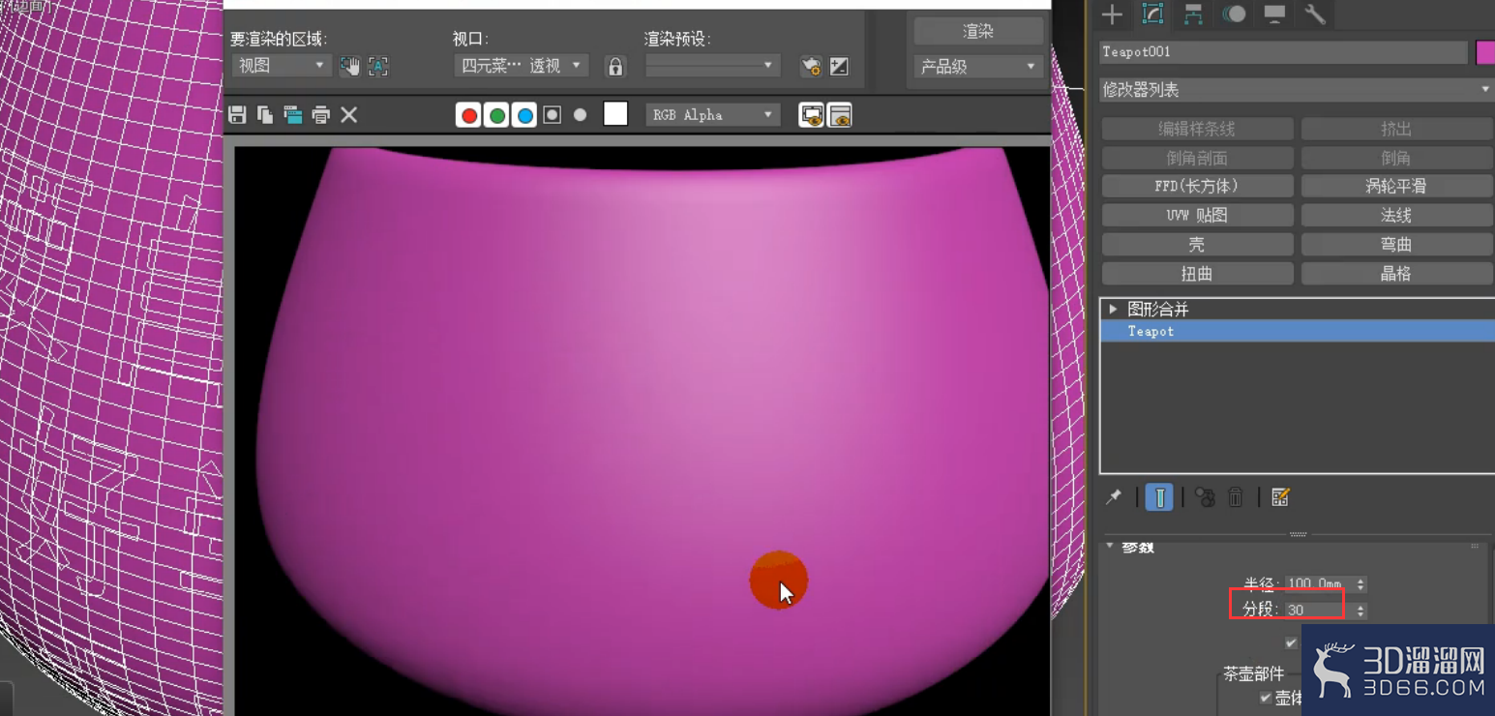Click the 渲染 render button
Viewport: 1495px width, 716px height.
[978, 31]
